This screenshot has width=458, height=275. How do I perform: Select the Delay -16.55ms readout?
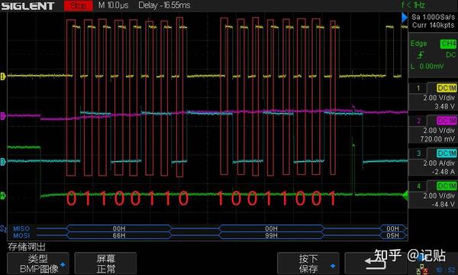coord(164,5)
